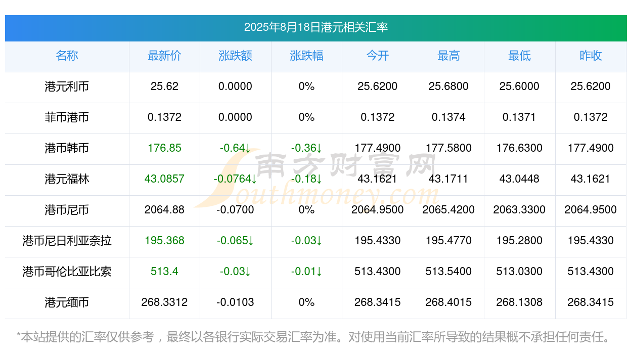632x353 pixels.
Task: Select the 港元缅币 row name
Action: (x=67, y=302)
